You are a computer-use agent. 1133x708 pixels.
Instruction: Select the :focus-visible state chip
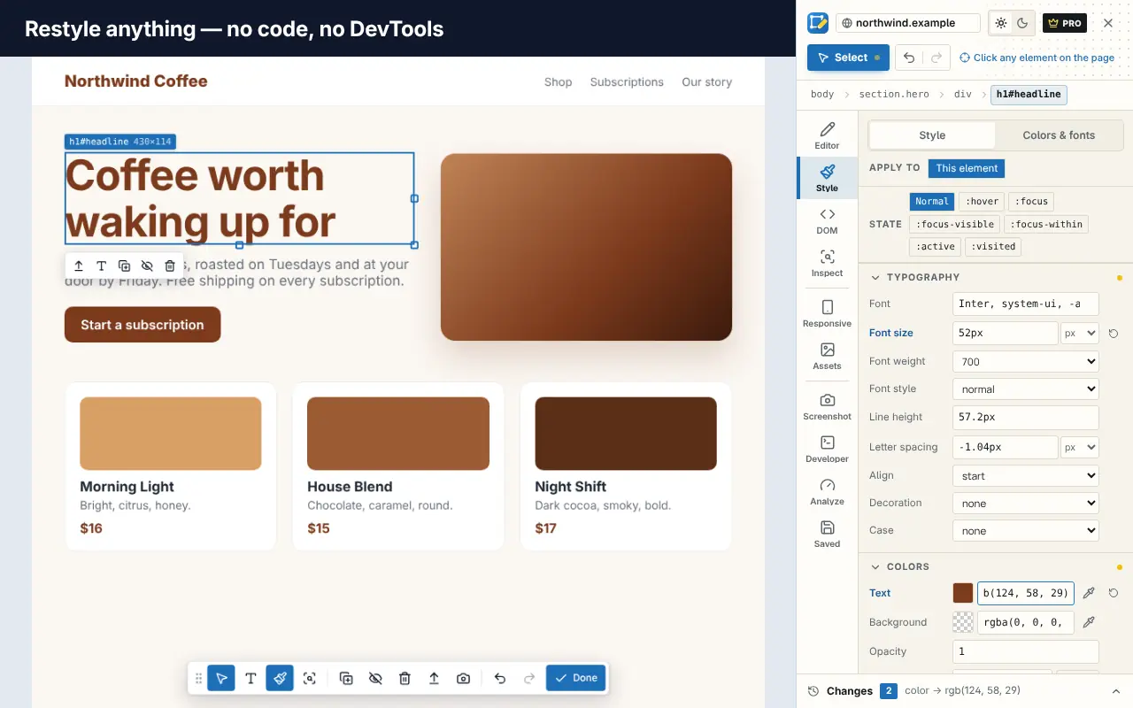(954, 224)
